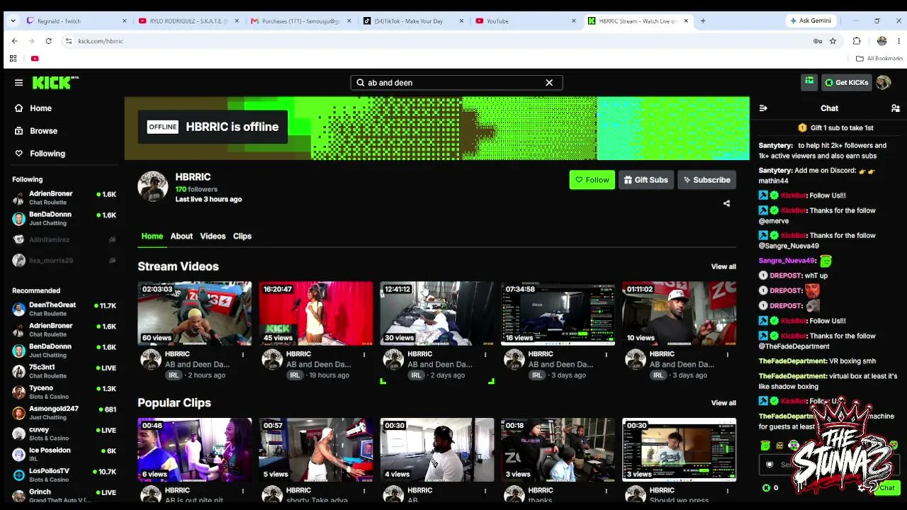The width and height of the screenshot is (907, 510).
Task: Switch to the TikTok - Make Your Day tab
Action: click(x=413, y=21)
